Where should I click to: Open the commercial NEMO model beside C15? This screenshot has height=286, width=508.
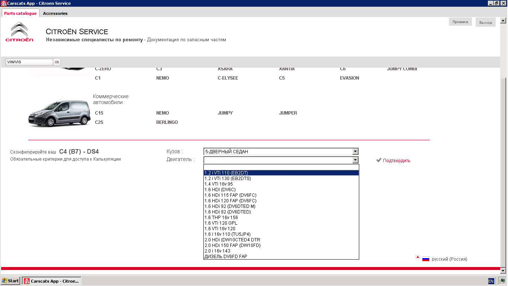pos(163,113)
